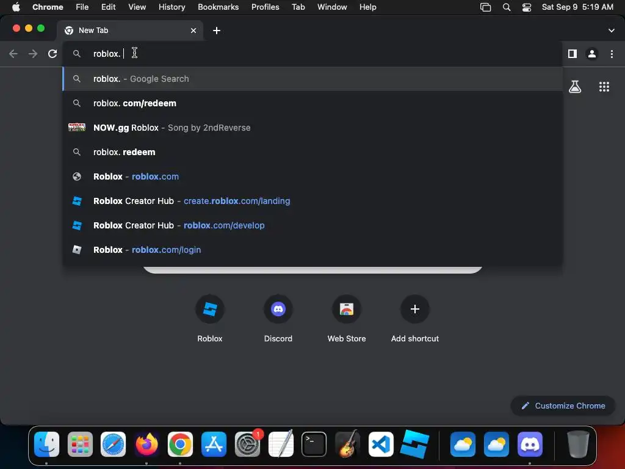Open the Google apps grid icon

point(604,87)
